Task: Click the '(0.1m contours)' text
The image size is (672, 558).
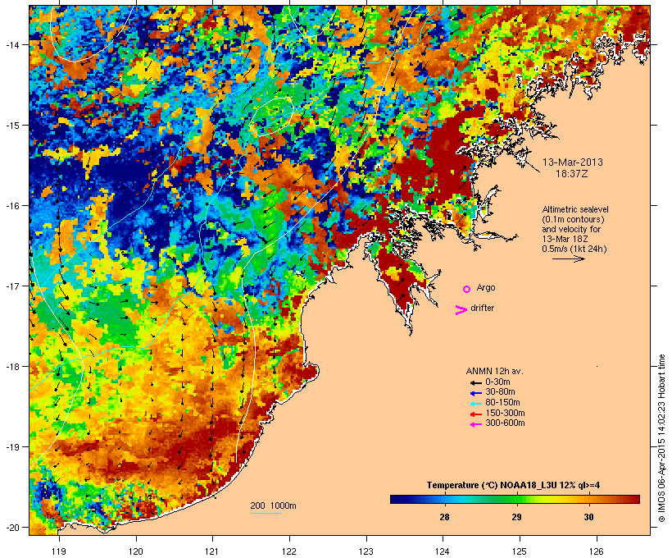Action: [573, 219]
